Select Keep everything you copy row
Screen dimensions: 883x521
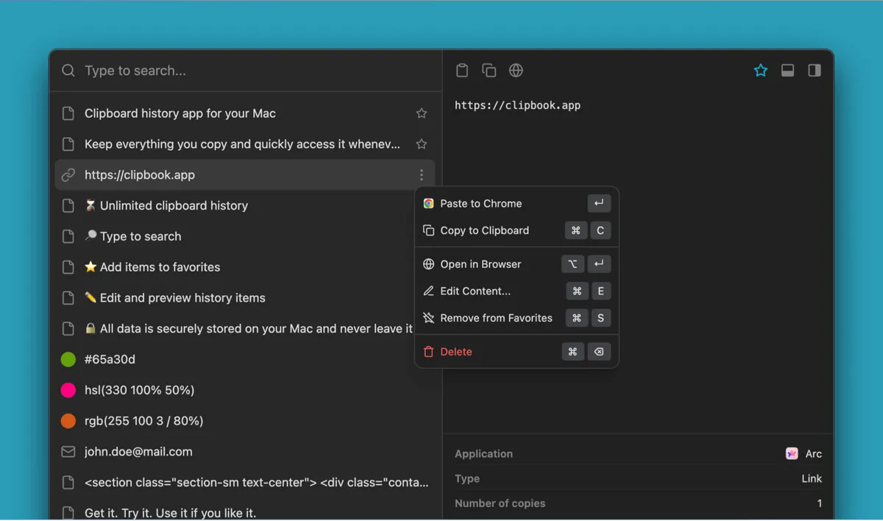245,144
